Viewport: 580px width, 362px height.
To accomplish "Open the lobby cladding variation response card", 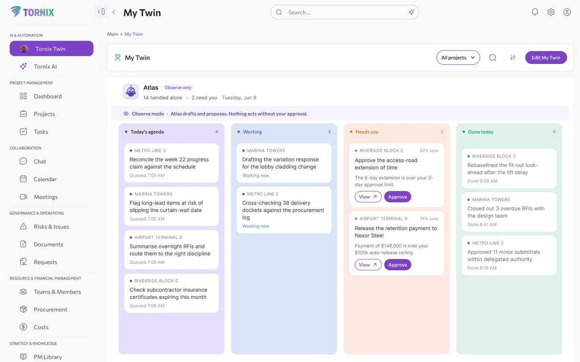I will pos(284,163).
